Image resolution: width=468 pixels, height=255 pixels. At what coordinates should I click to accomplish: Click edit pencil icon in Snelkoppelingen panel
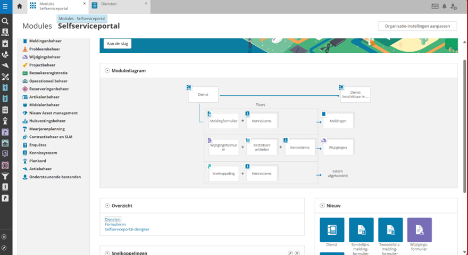(x=290, y=253)
